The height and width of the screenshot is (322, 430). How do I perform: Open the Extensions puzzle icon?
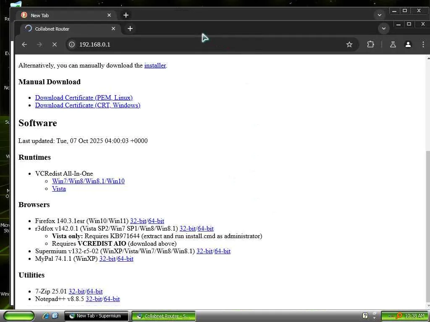pyautogui.click(x=370, y=44)
